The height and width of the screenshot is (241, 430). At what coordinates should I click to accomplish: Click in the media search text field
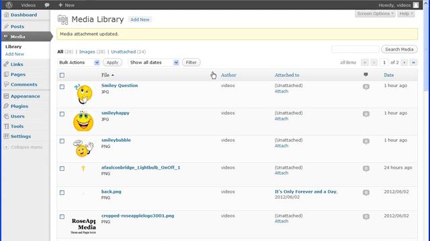355,49
